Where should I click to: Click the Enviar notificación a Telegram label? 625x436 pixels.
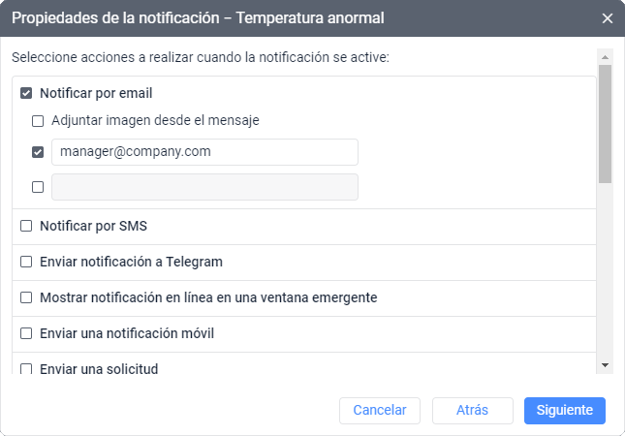[x=131, y=262]
